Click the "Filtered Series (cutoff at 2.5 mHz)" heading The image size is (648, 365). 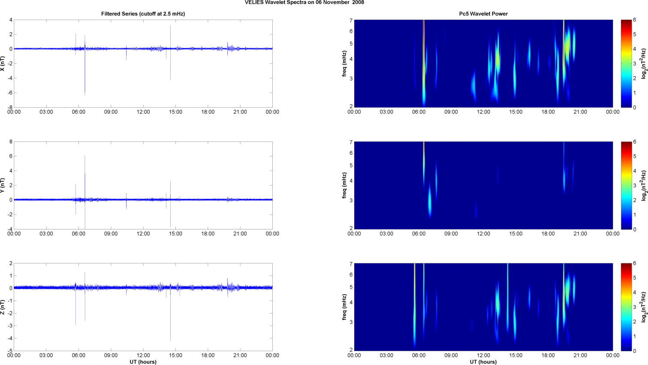[143, 14]
